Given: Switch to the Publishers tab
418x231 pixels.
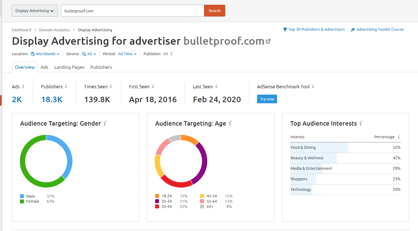Looking at the screenshot, I should (x=101, y=67).
